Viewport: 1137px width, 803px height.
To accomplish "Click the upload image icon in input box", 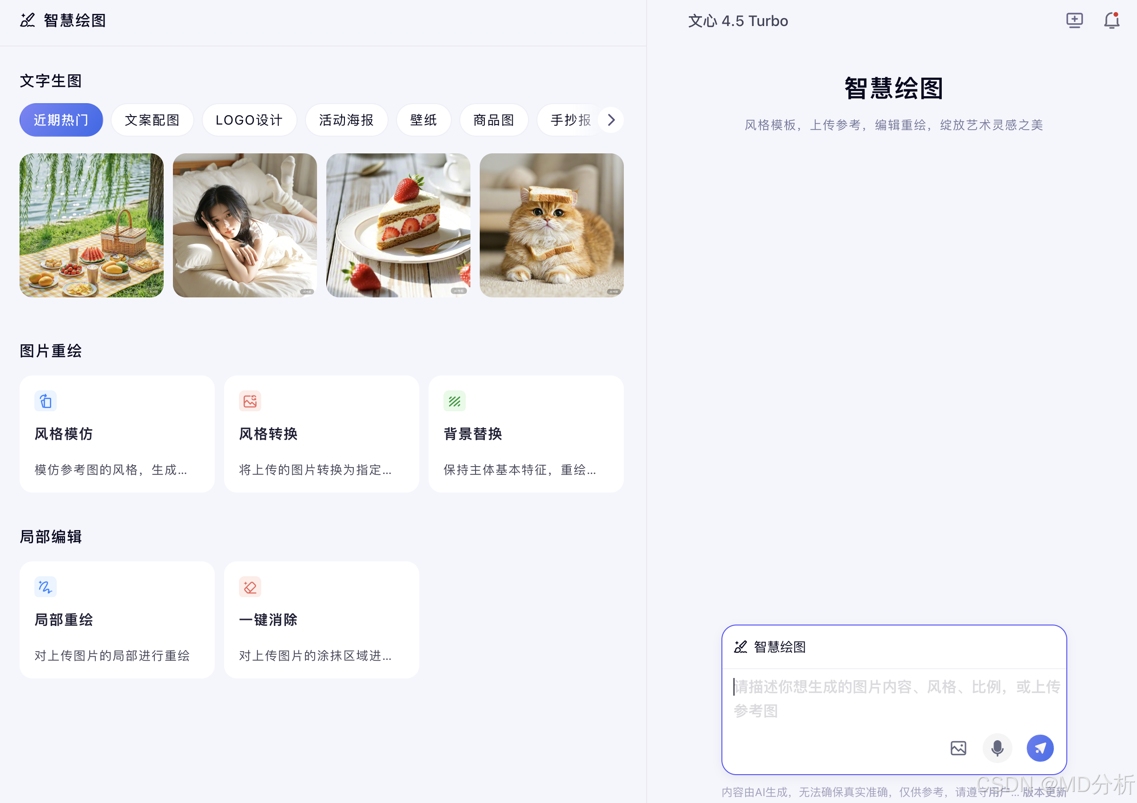I will click(958, 748).
